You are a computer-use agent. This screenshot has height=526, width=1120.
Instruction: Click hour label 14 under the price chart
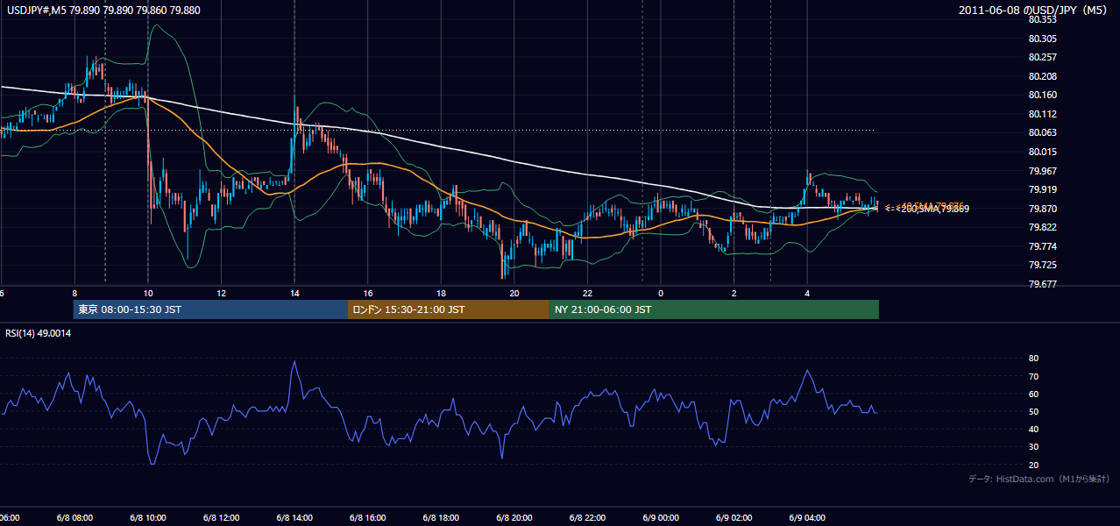tap(294, 293)
